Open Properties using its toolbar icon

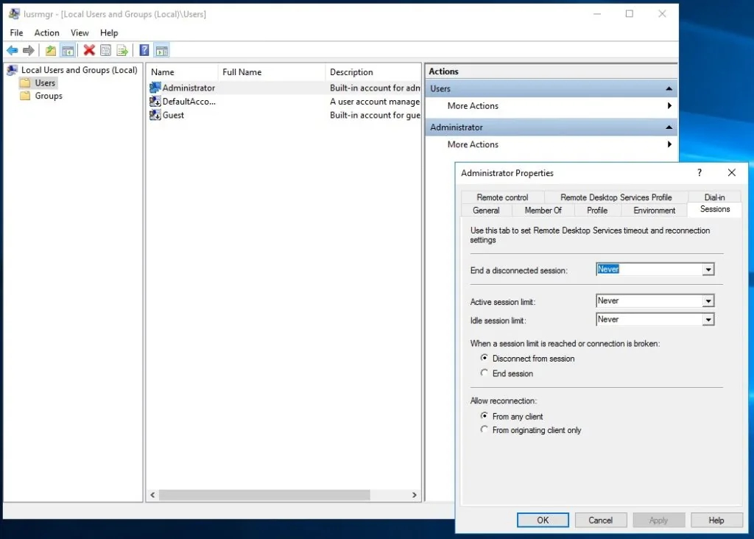105,50
